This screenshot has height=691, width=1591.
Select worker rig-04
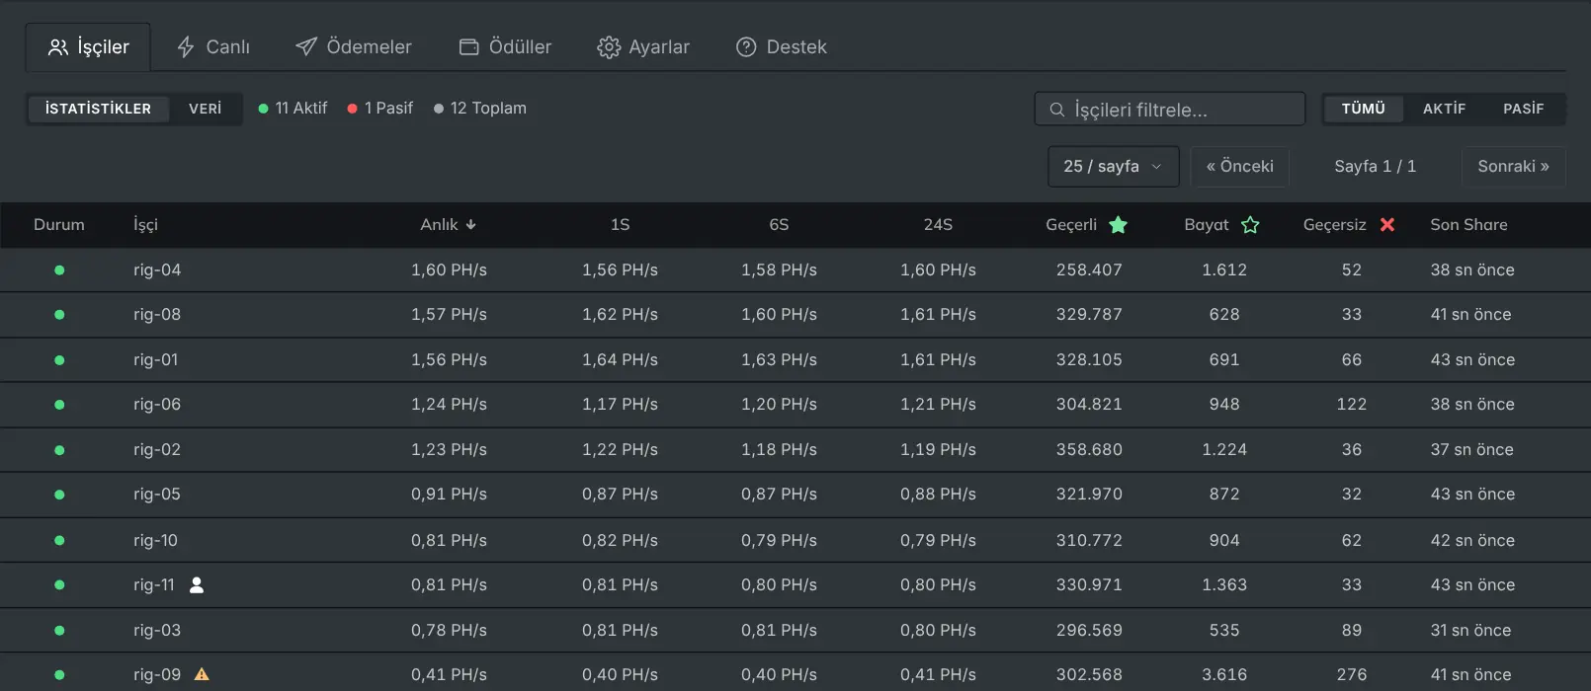[x=157, y=270]
